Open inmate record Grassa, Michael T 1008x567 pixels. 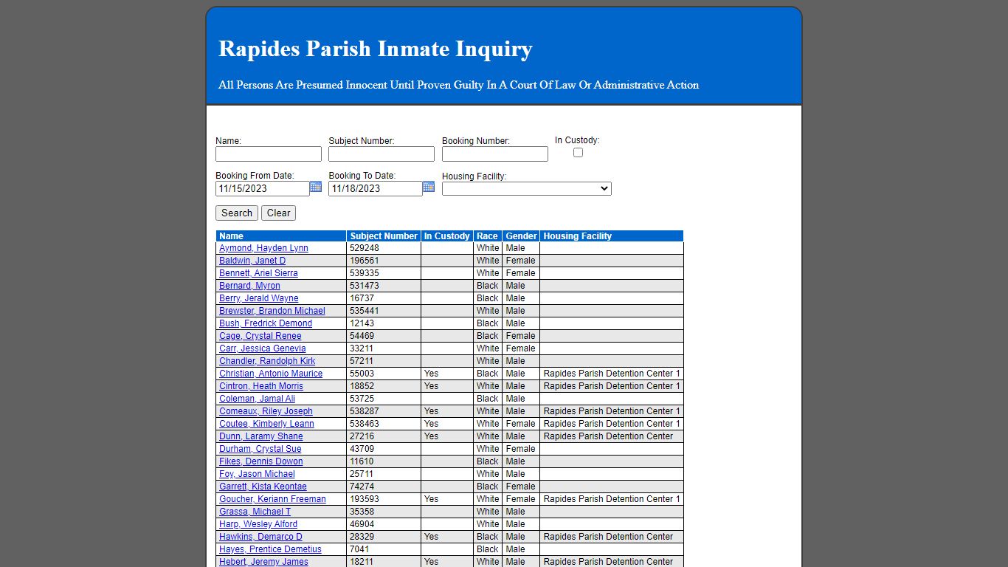click(x=255, y=512)
